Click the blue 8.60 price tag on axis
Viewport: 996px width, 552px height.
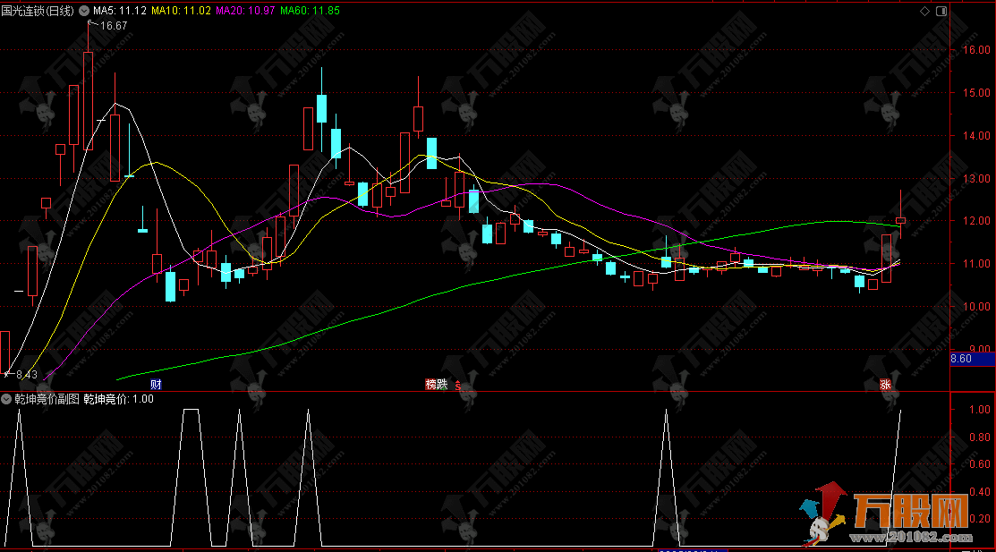[x=972, y=359]
